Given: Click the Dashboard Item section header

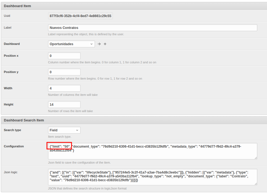Looking at the screenshot, I should [17, 6].
